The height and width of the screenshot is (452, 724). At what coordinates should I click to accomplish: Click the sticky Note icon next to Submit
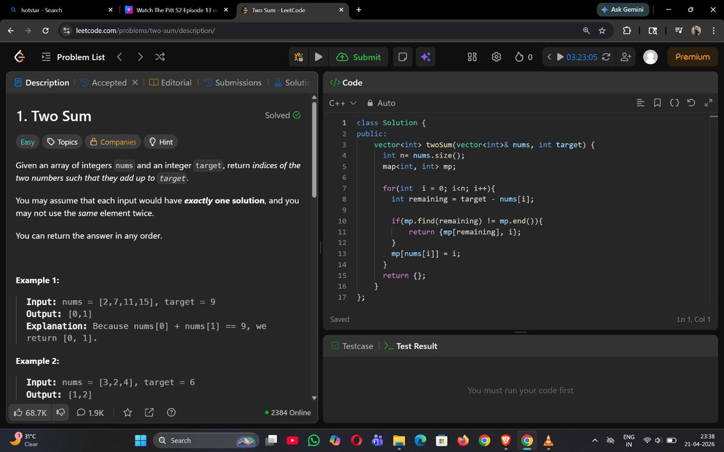tap(402, 57)
